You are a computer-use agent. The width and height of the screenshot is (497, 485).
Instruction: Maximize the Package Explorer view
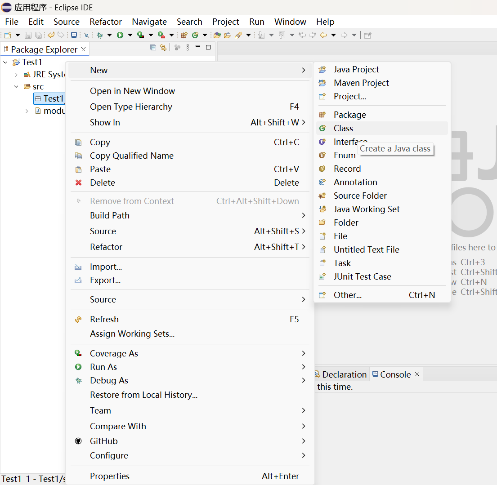(x=208, y=48)
